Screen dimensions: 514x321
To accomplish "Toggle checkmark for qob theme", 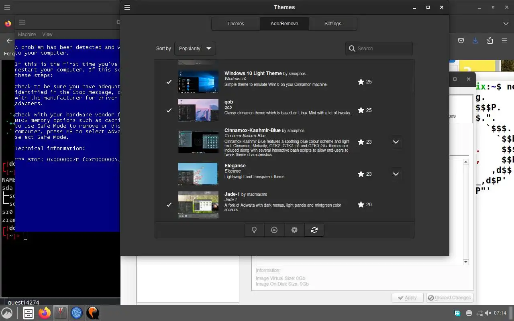I will [169, 110].
